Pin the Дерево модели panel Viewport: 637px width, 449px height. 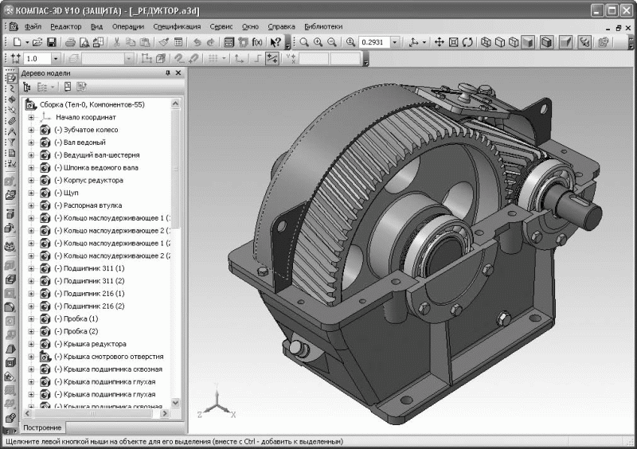(x=167, y=73)
